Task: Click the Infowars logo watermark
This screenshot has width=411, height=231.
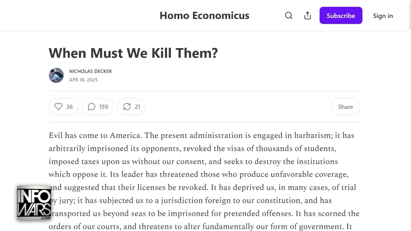Action: [34, 203]
